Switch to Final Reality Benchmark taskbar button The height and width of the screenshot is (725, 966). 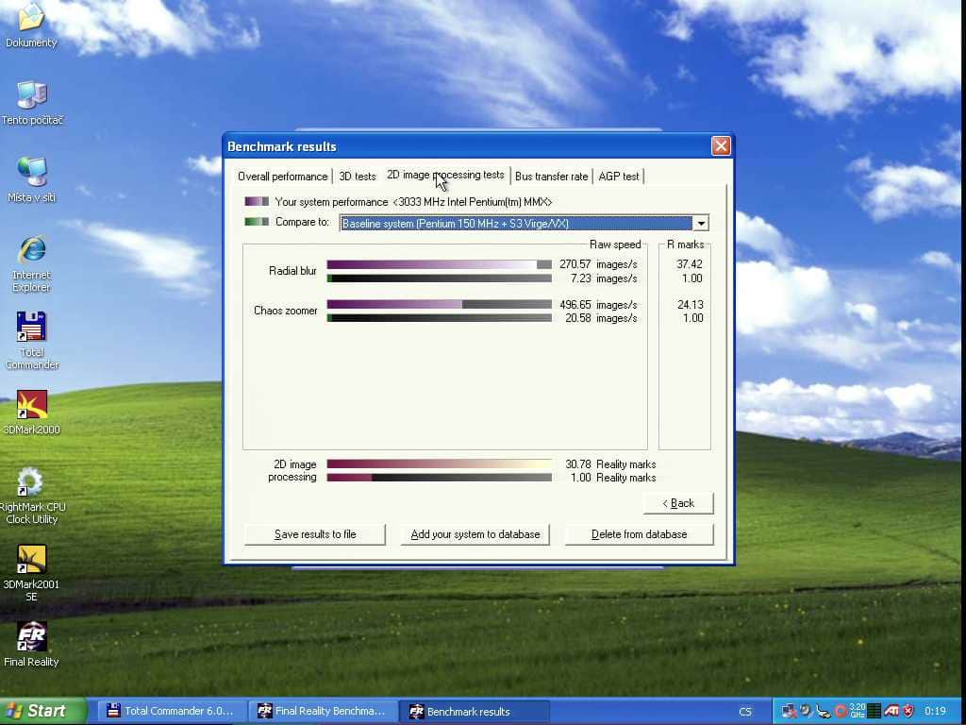pos(322,712)
